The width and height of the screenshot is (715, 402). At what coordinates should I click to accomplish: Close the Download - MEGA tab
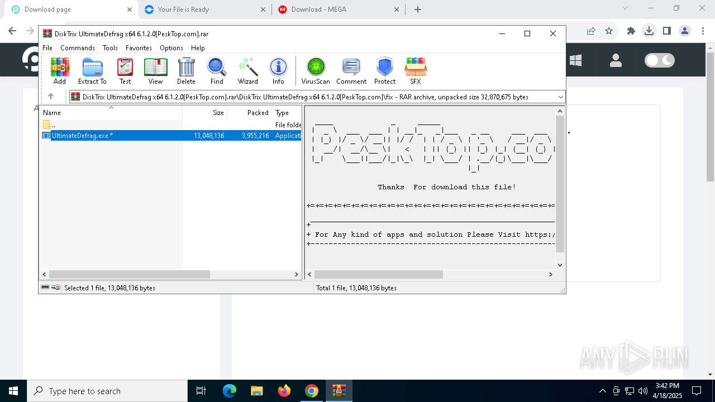[x=397, y=9]
